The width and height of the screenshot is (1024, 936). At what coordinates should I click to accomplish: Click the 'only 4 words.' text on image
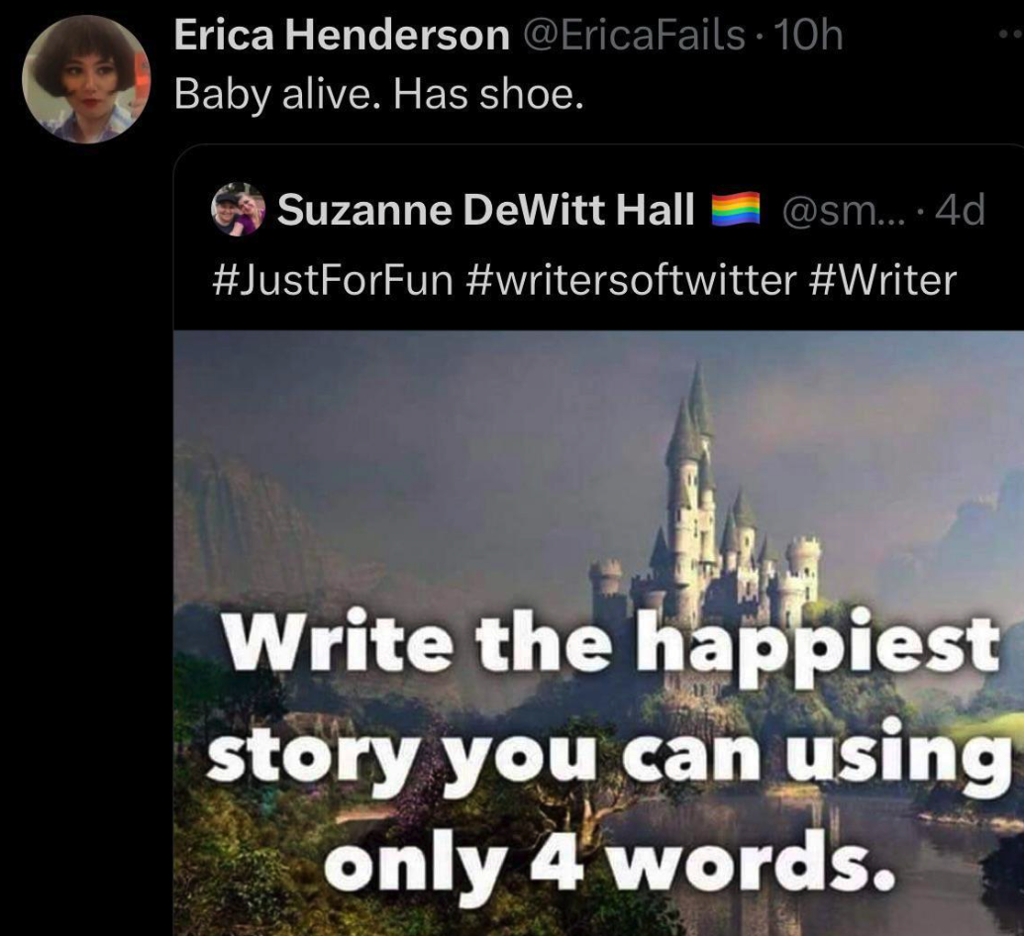pyautogui.click(x=611, y=866)
